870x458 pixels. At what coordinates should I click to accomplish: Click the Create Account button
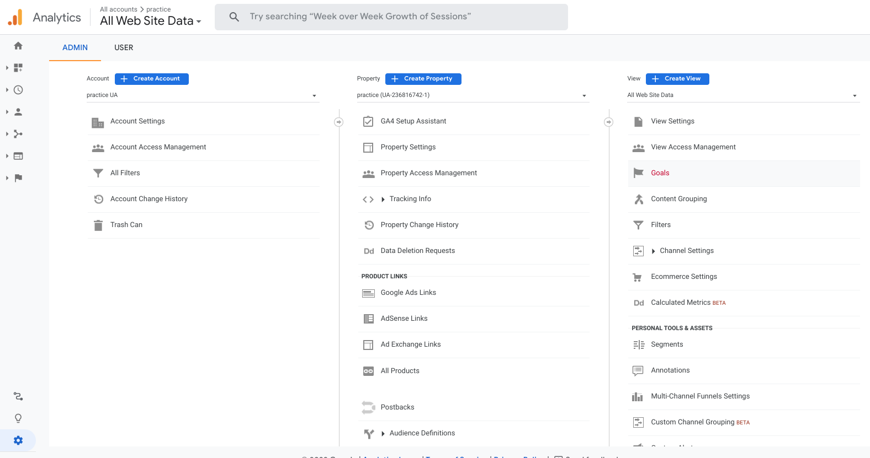[x=152, y=79]
